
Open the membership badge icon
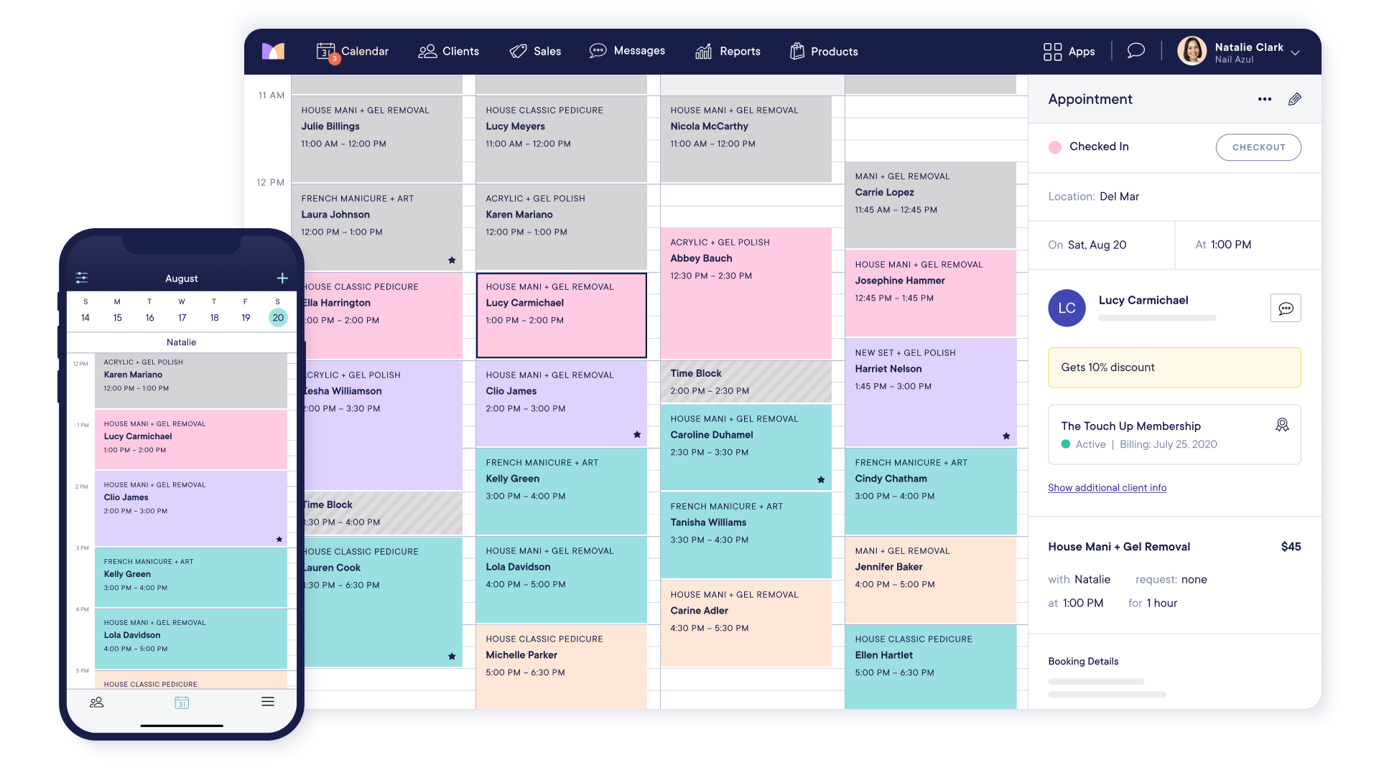tap(1282, 425)
